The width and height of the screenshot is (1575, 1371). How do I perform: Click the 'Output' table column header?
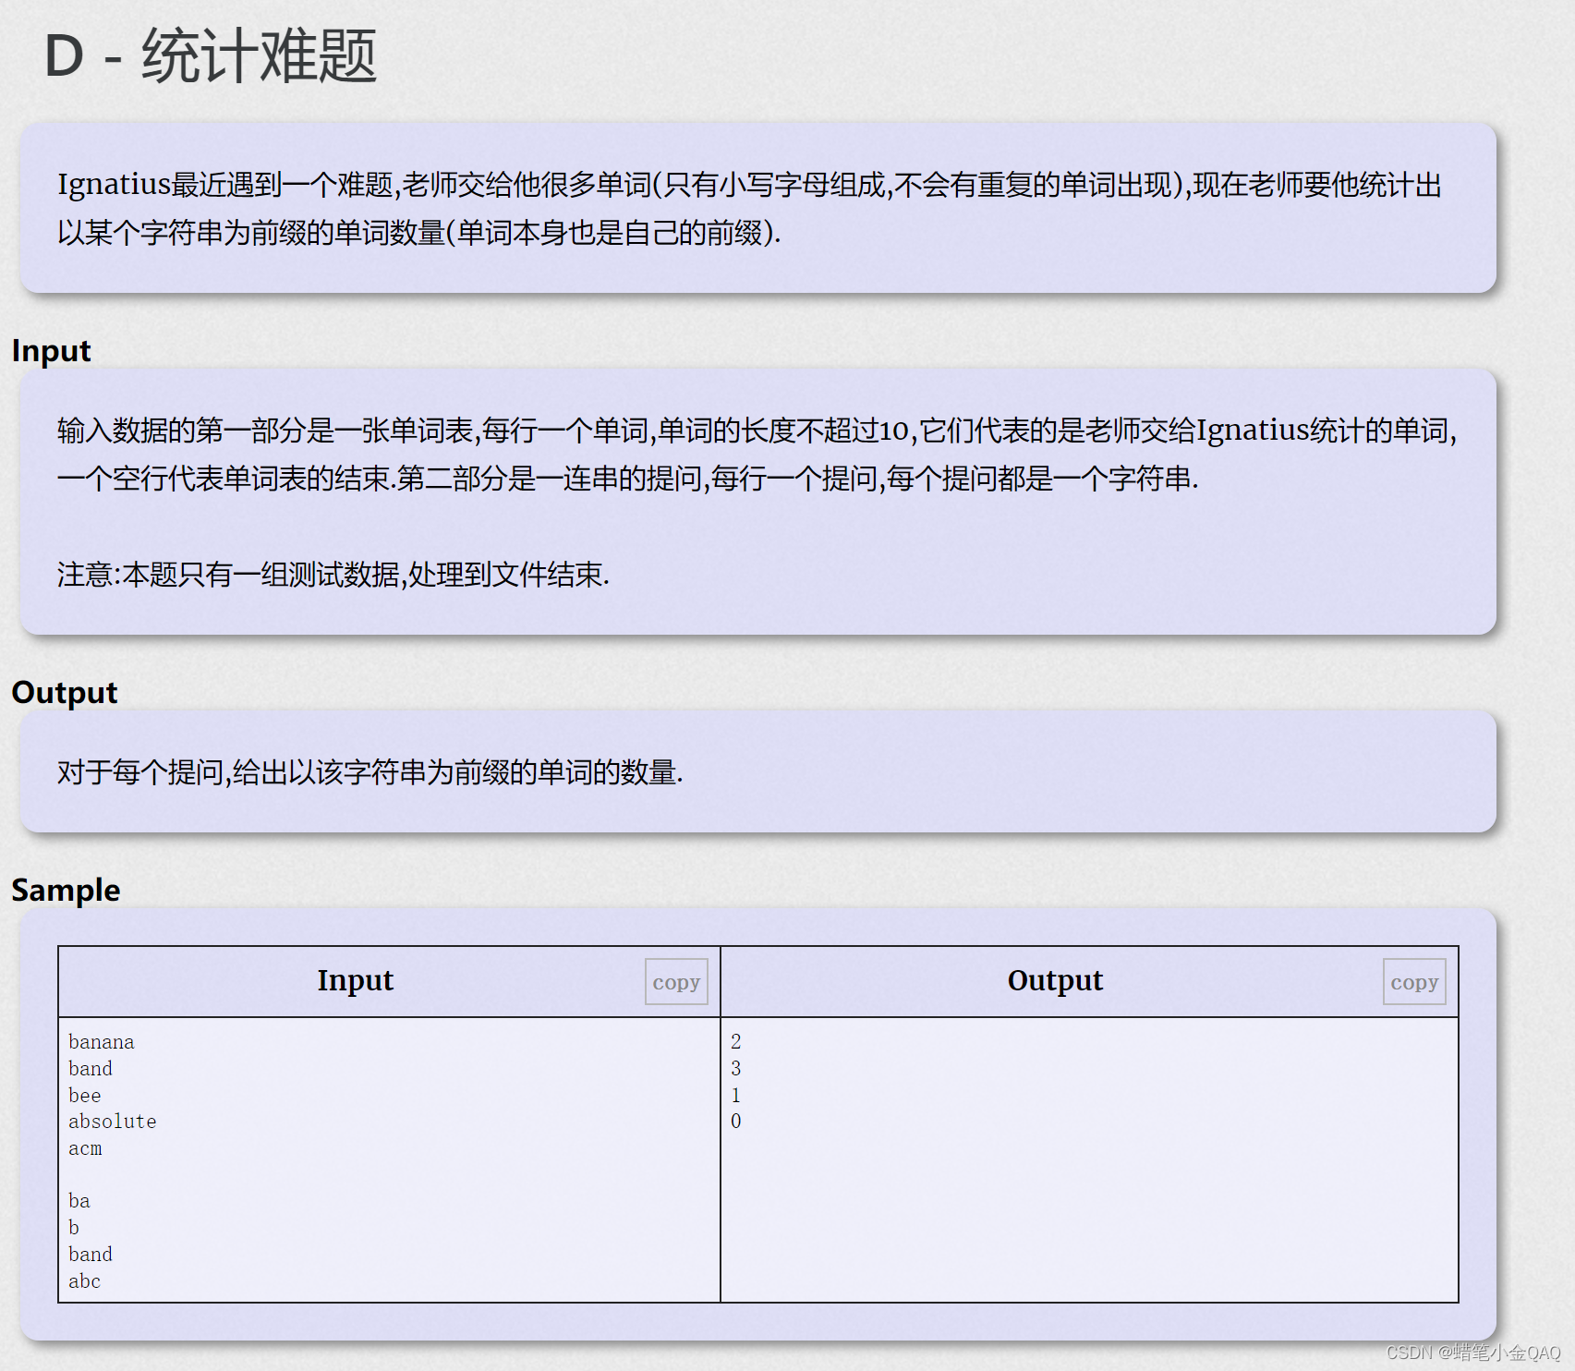(x=1055, y=980)
